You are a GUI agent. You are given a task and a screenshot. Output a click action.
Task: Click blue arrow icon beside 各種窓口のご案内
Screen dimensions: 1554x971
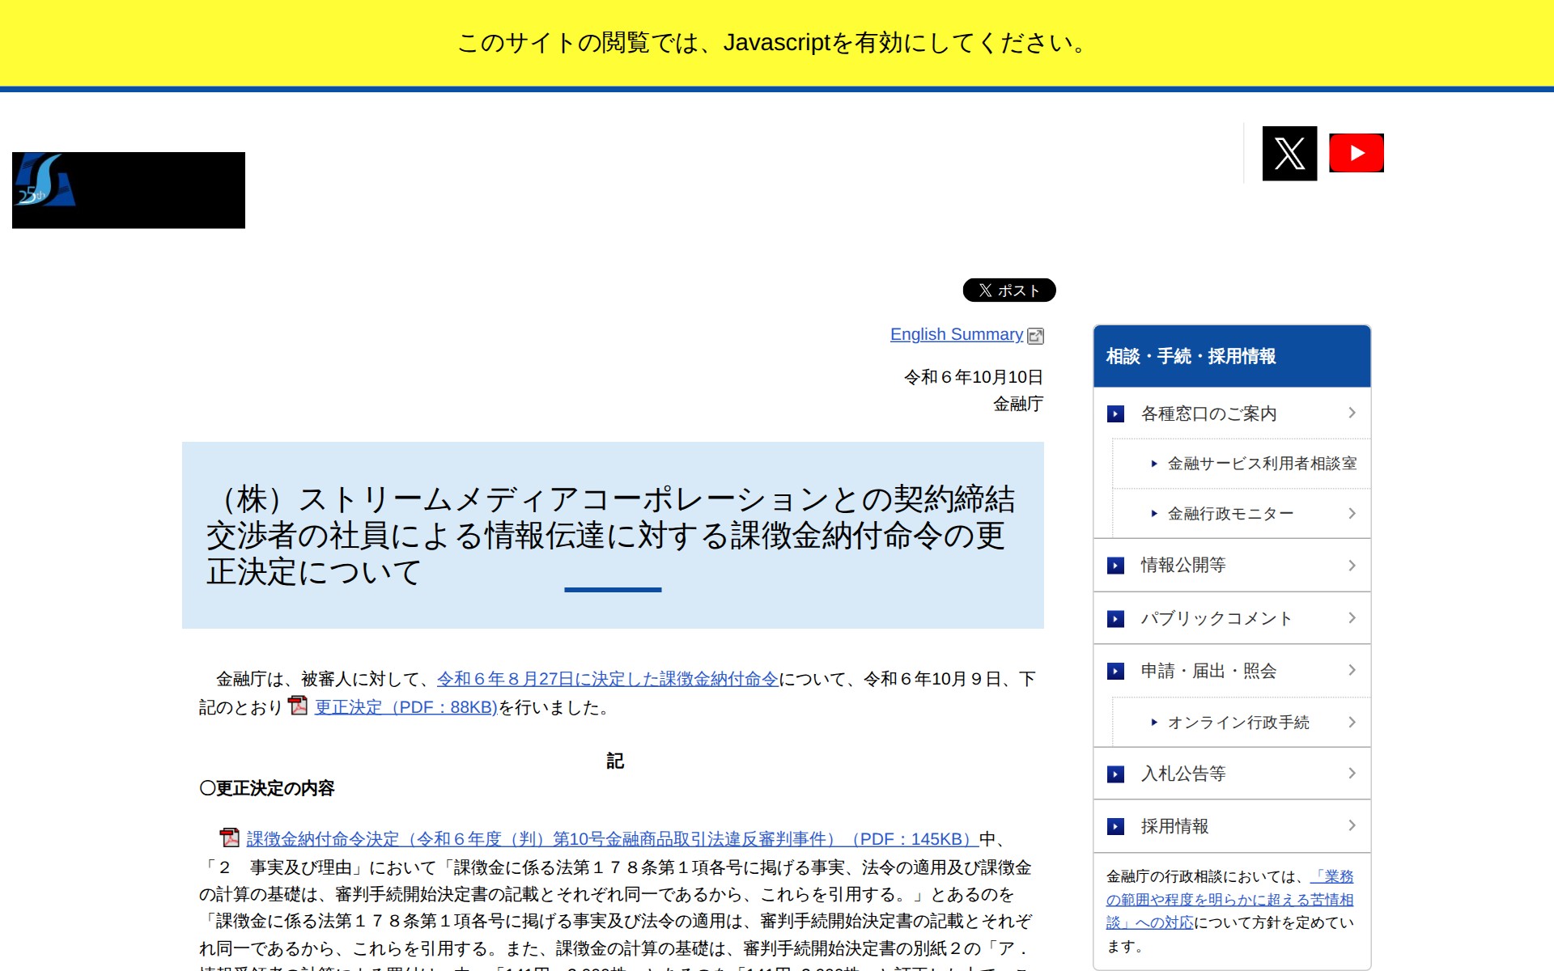coord(1115,413)
